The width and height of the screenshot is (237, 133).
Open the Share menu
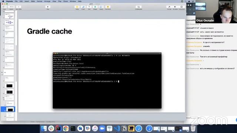pos(66,1)
